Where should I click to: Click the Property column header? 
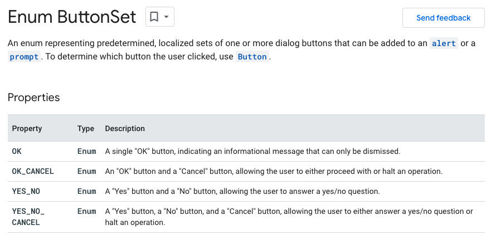[27, 128]
